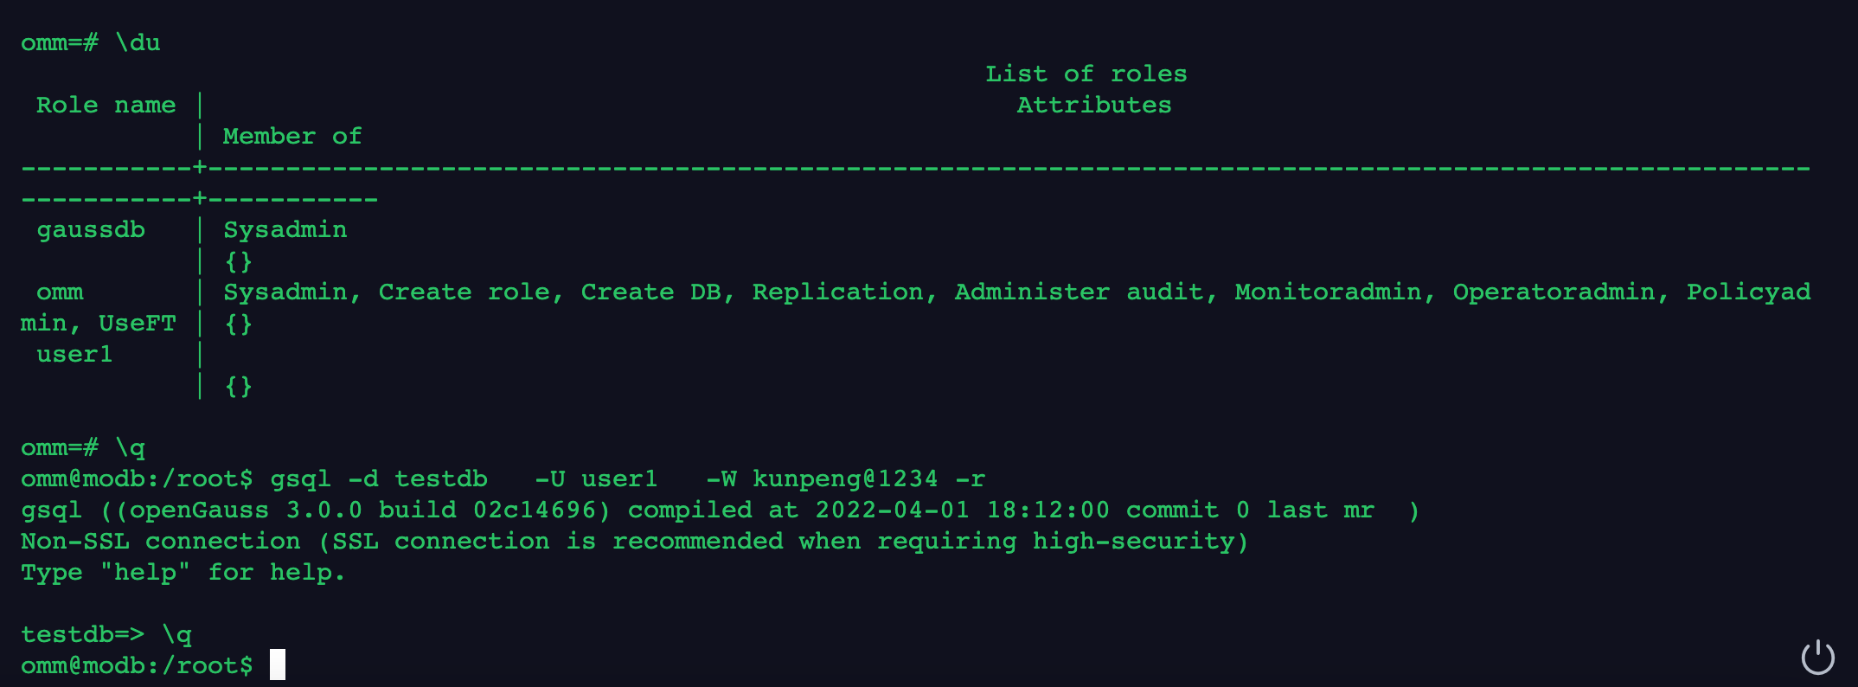Click the 'Monitoradmin' attribute text
This screenshot has height=687, width=1858.
[1328, 292]
